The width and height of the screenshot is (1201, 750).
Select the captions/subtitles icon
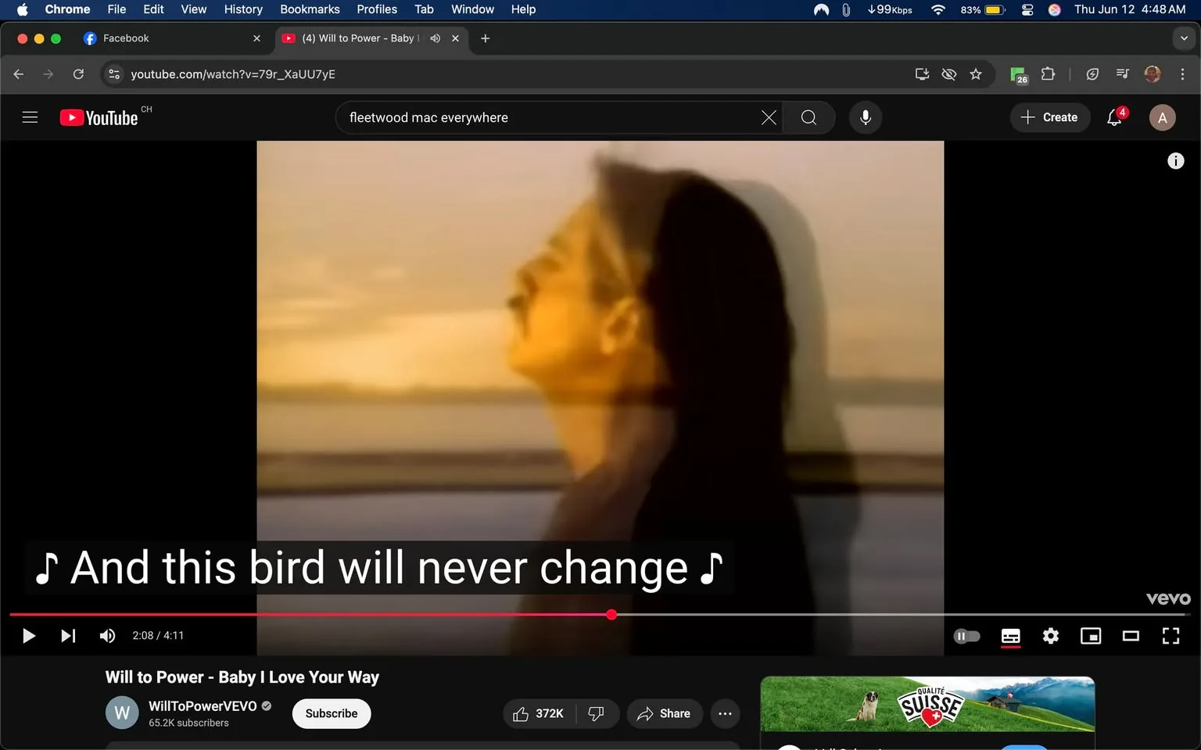(1010, 636)
